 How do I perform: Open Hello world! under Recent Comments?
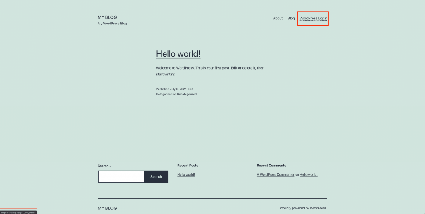coord(308,175)
